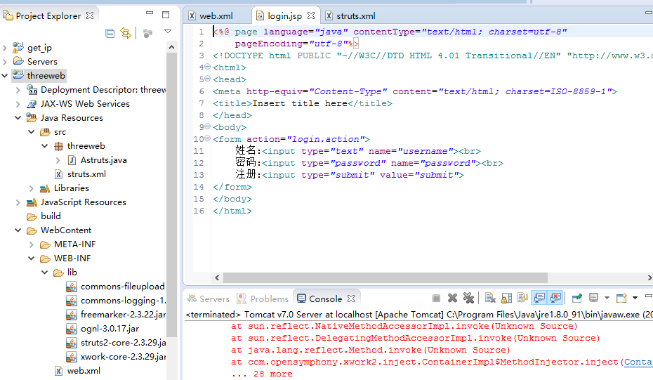The width and height of the screenshot is (653, 380).
Task: Toggle Link with Editor in Project Explorer
Action: click(x=126, y=33)
